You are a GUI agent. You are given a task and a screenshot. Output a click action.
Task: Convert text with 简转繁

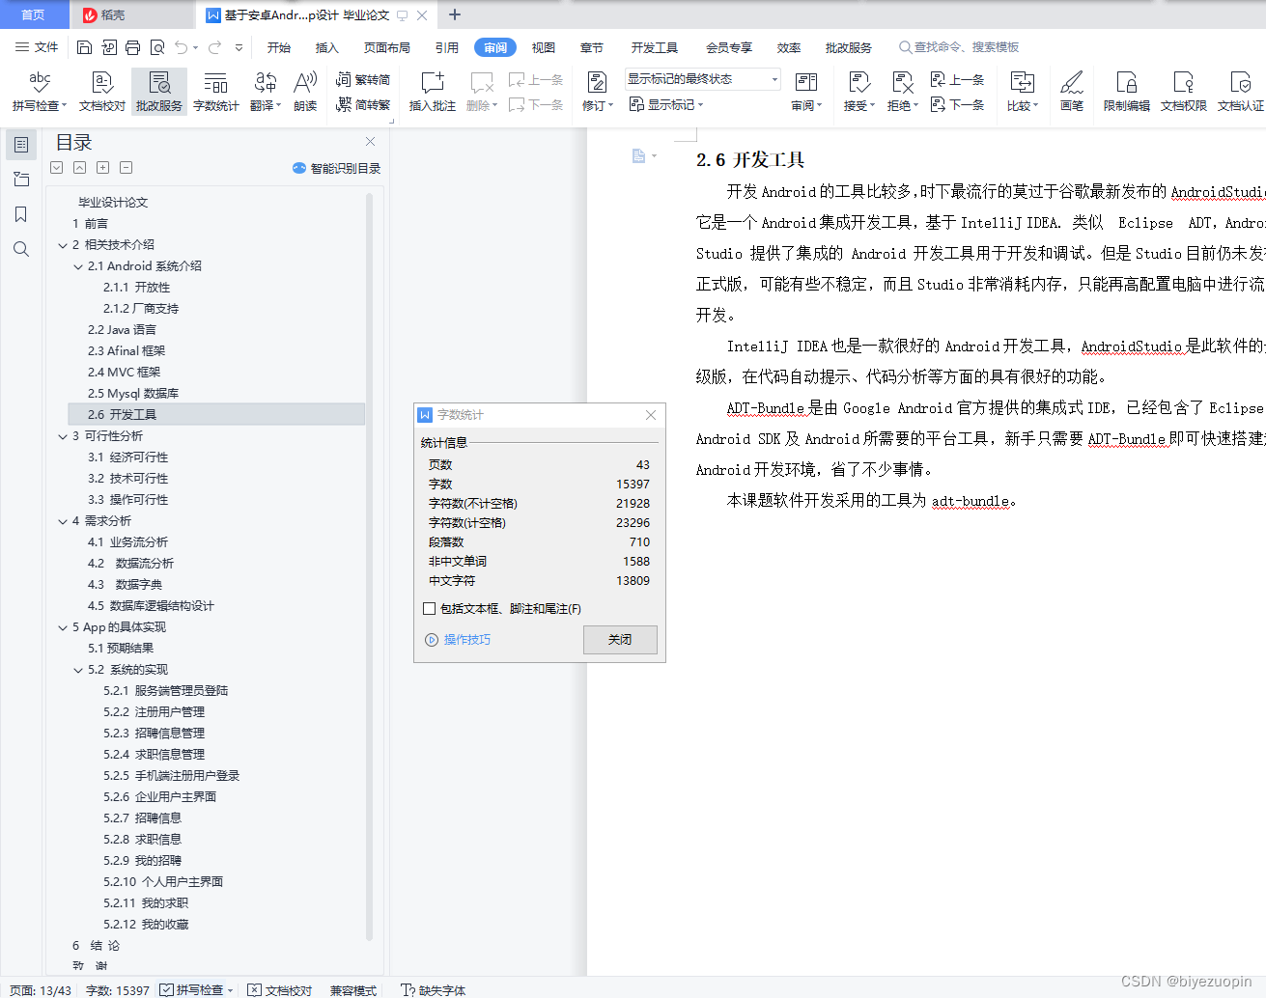pos(363,104)
